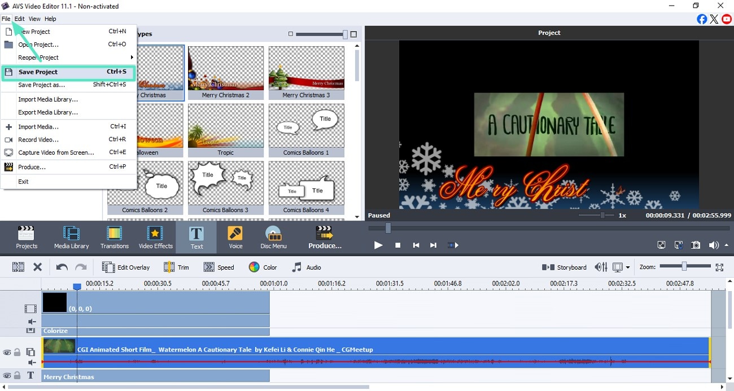Open the Help menu
Viewport: 734px width, 391px height.
pos(50,19)
